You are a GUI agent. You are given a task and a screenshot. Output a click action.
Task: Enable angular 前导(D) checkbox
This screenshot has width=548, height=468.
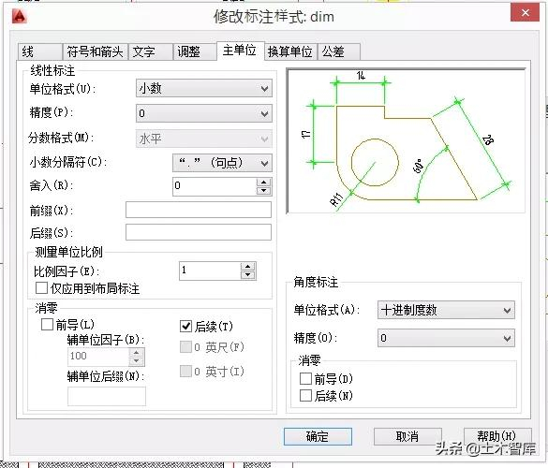(305, 378)
